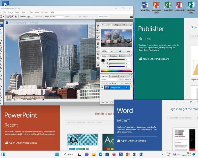
Task: Toggle Lock position icon in Layers panel
Action: tap(112, 83)
